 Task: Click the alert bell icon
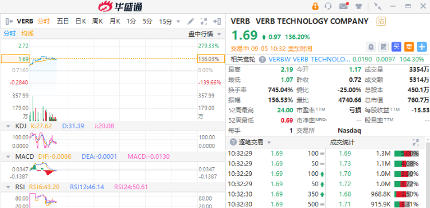pyautogui.click(x=371, y=47)
